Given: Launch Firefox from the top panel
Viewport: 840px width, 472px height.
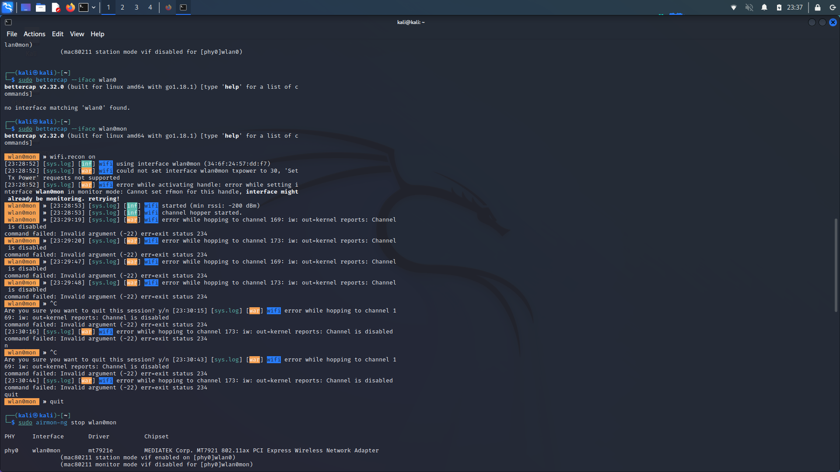Looking at the screenshot, I should click(x=70, y=7).
